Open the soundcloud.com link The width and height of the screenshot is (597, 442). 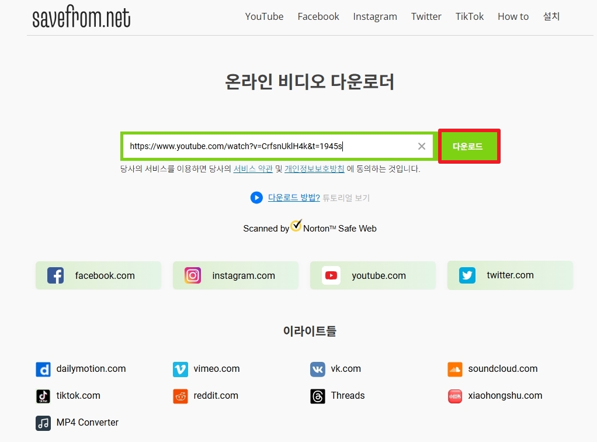(x=503, y=368)
